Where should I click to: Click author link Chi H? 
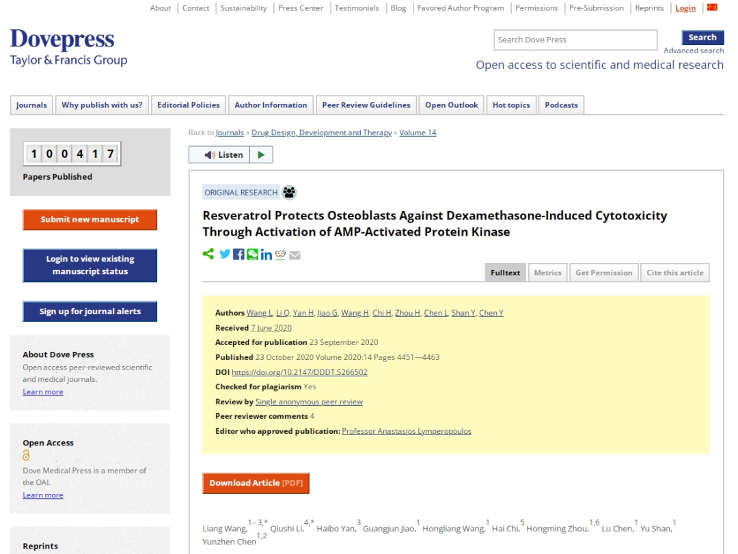(382, 313)
